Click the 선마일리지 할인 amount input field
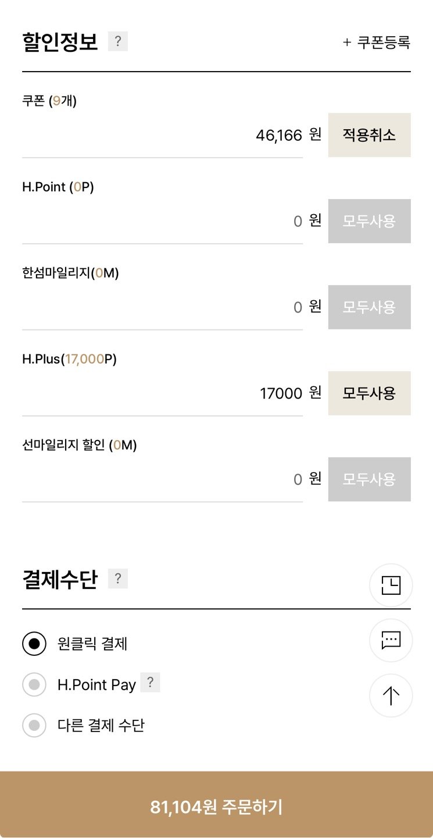433x838 pixels. [x=163, y=480]
